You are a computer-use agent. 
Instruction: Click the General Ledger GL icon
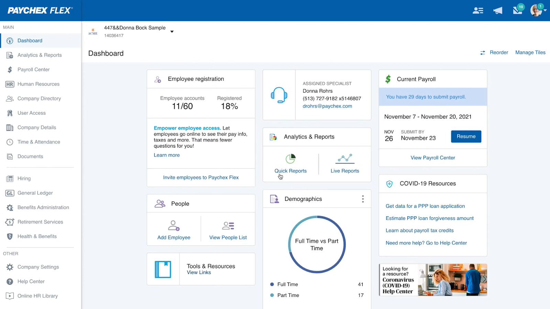click(9, 193)
